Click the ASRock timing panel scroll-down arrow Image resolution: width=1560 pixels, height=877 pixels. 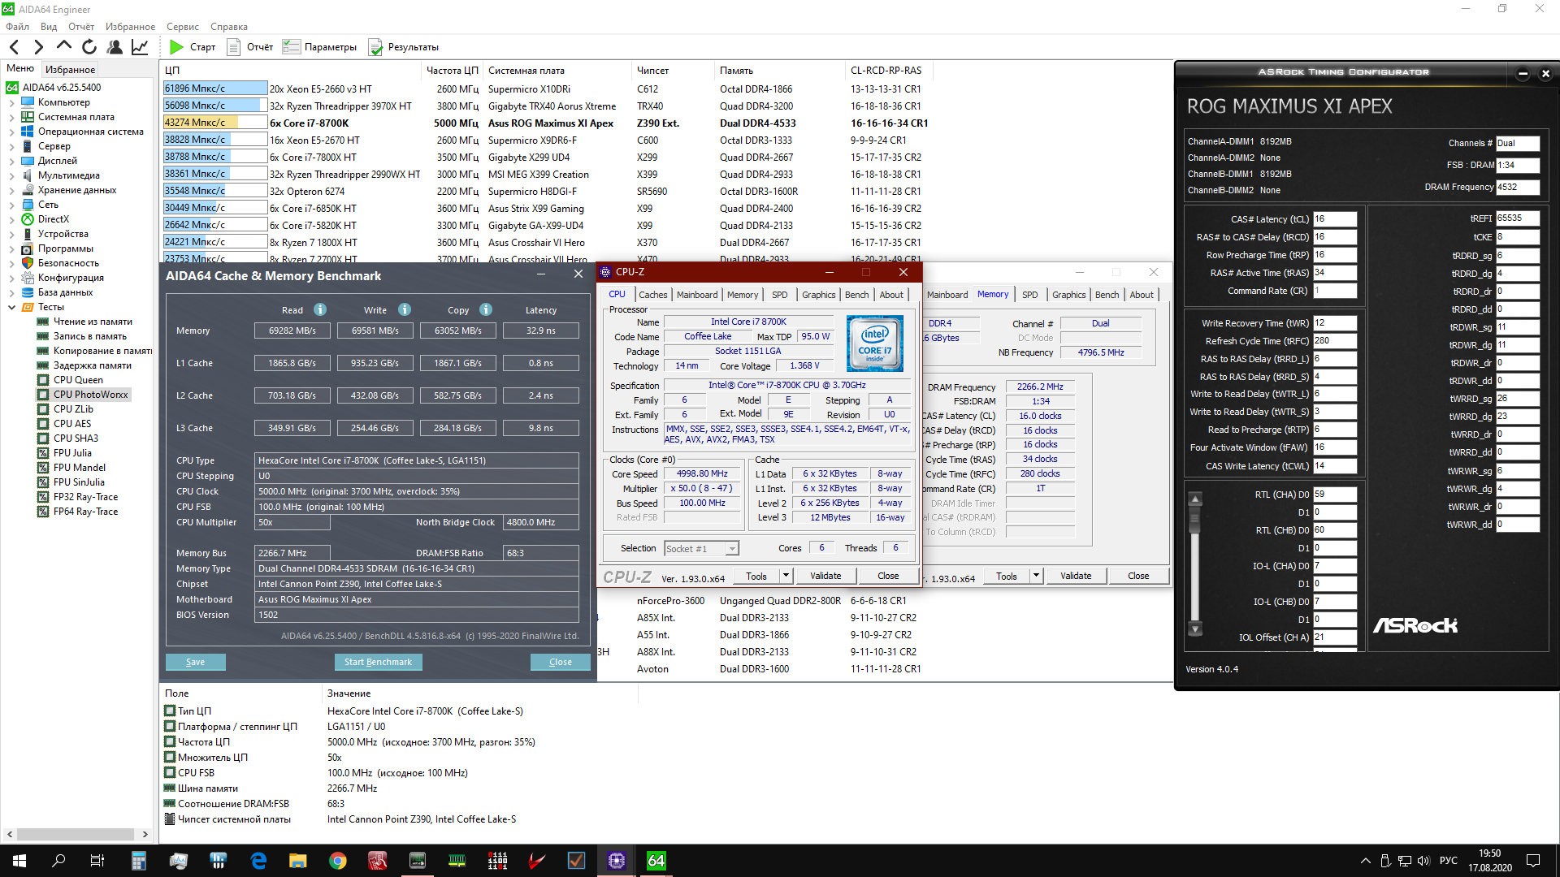point(1194,629)
